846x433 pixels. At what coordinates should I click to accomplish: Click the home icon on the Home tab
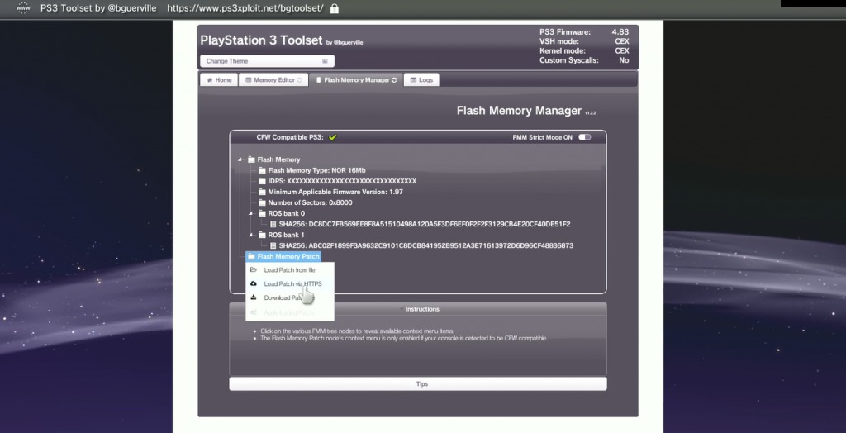click(210, 80)
